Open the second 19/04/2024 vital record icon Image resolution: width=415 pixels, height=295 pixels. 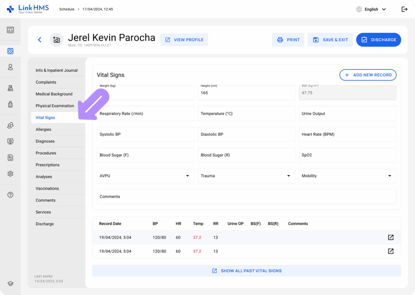(391, 251)
